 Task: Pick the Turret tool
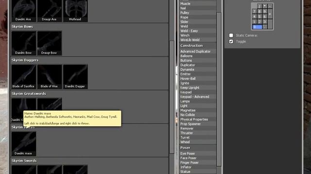198,137
